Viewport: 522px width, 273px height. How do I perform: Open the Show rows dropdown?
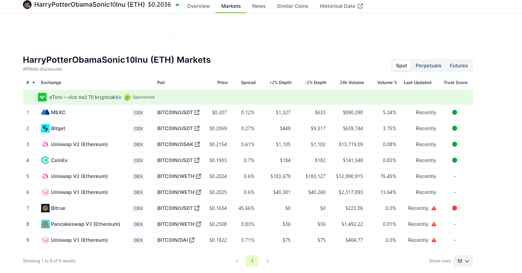(463, 261)
